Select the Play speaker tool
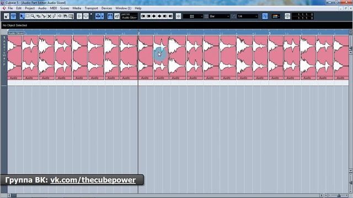The image size is (353, 198). coord(60,16)
